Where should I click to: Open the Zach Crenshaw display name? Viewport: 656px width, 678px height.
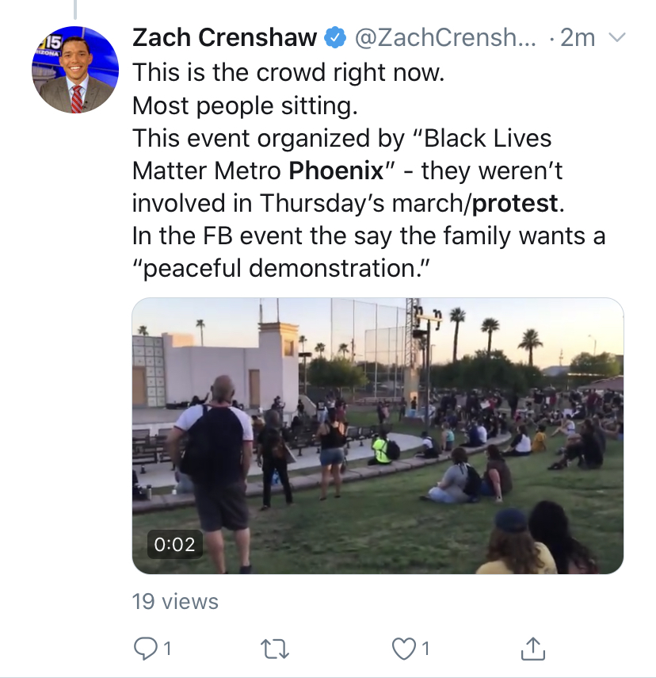click(225, 37)
